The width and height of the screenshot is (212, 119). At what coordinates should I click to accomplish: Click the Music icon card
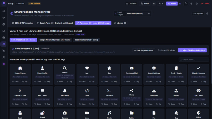[x=109, y=114]
